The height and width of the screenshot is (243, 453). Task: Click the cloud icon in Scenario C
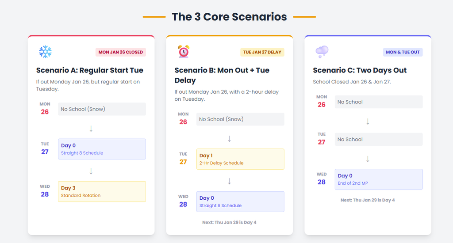tap(322, 52)
